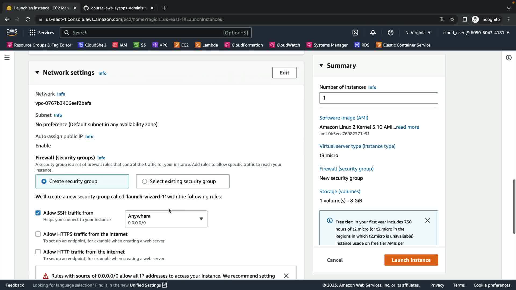Open AWS CloudShell icon in top navigation
This screenshot has width=516, height=290.
[355, 32]
